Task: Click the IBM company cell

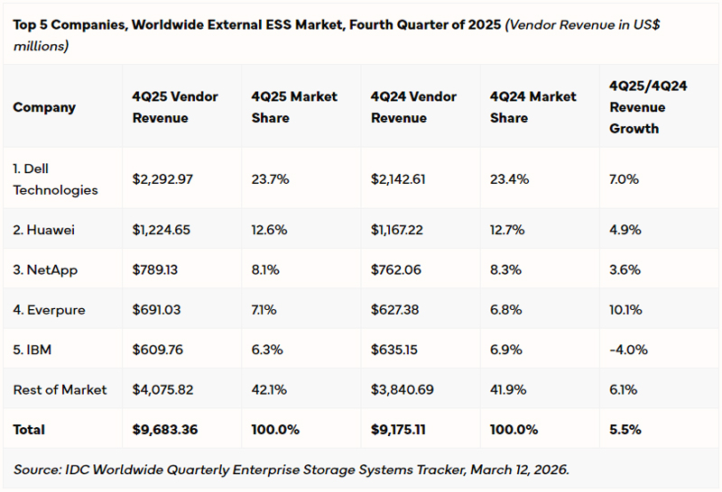Action: pos(33,350)
